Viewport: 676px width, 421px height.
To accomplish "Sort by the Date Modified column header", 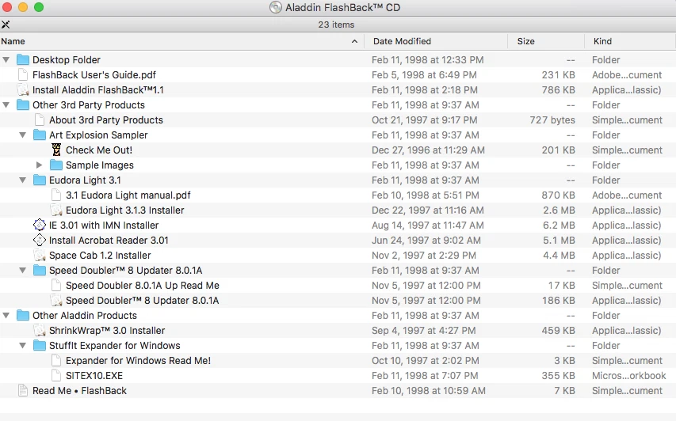I will (x=436, y=41).
